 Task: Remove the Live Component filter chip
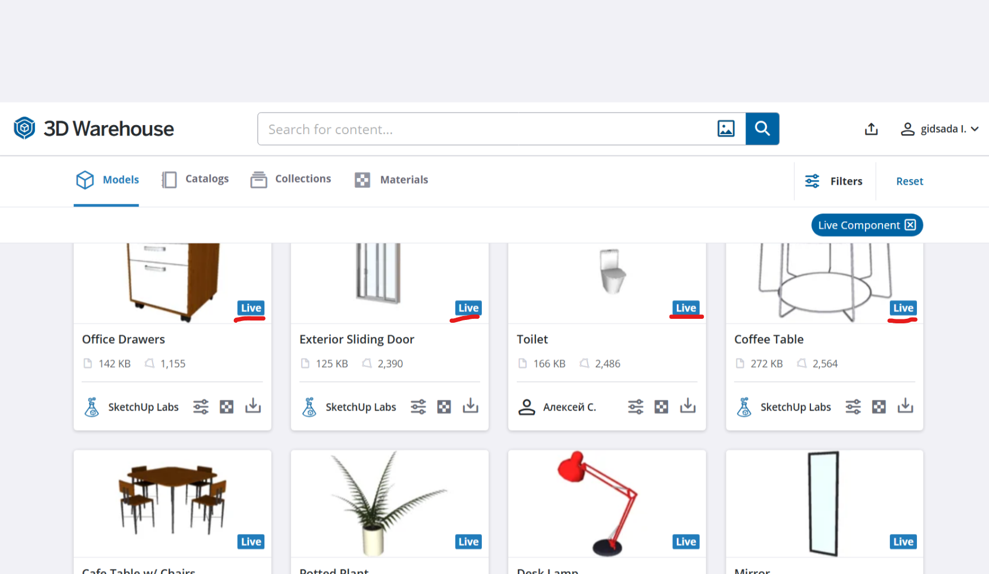(x=910, y=225)
